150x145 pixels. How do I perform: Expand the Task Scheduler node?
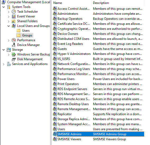pyautogui.click(x=8, y=12)
